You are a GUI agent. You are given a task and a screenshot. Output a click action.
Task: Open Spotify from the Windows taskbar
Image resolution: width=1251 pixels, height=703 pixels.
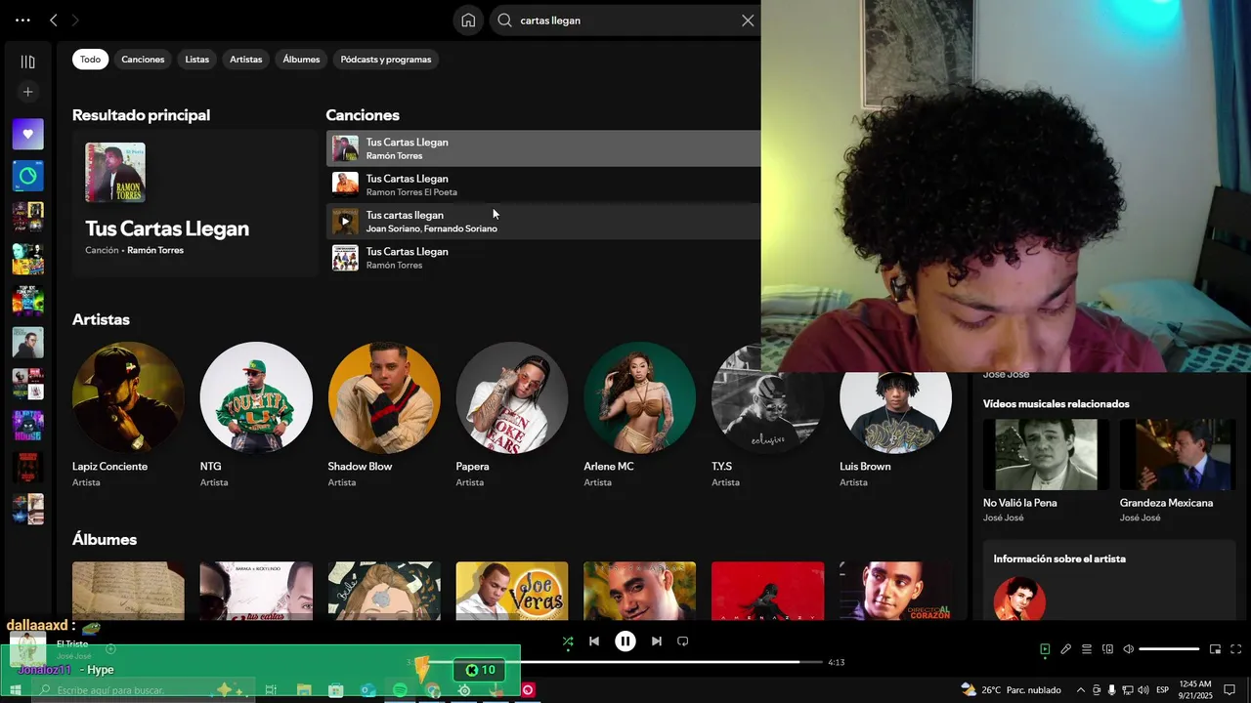tap(400, 690)
